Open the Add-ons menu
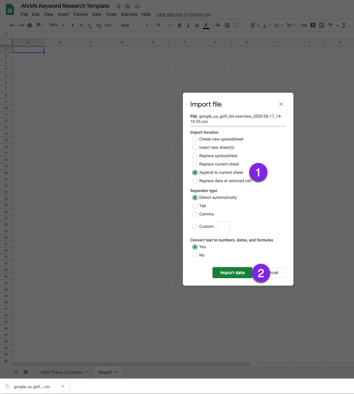This screenshot has width=354, height=394. (129, 14)
